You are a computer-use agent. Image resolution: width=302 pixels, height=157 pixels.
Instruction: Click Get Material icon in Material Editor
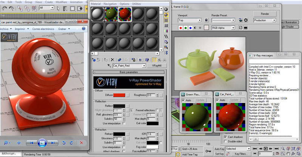[x=94, y=60]
